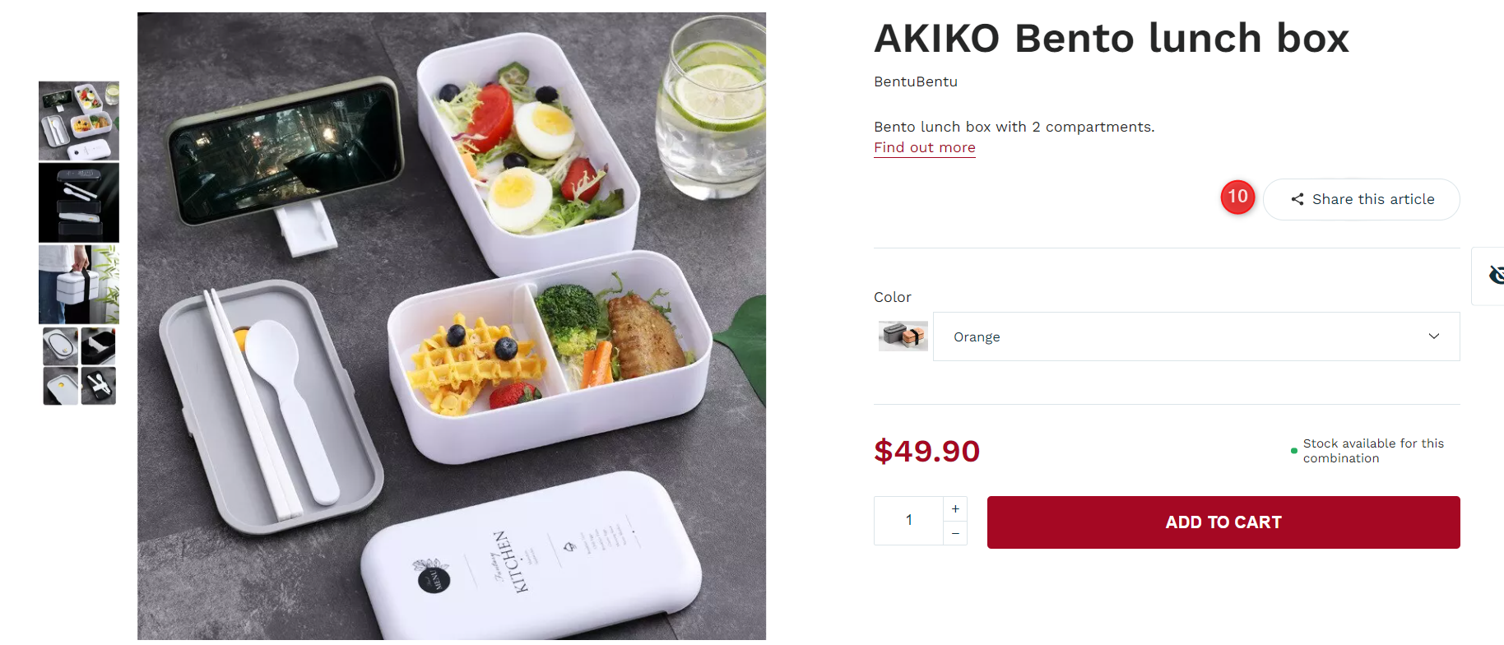This screenshot has width=1504, height=645.
Task: Select the first thumbnail with food boxes
Action: click(x=79, y=121)
